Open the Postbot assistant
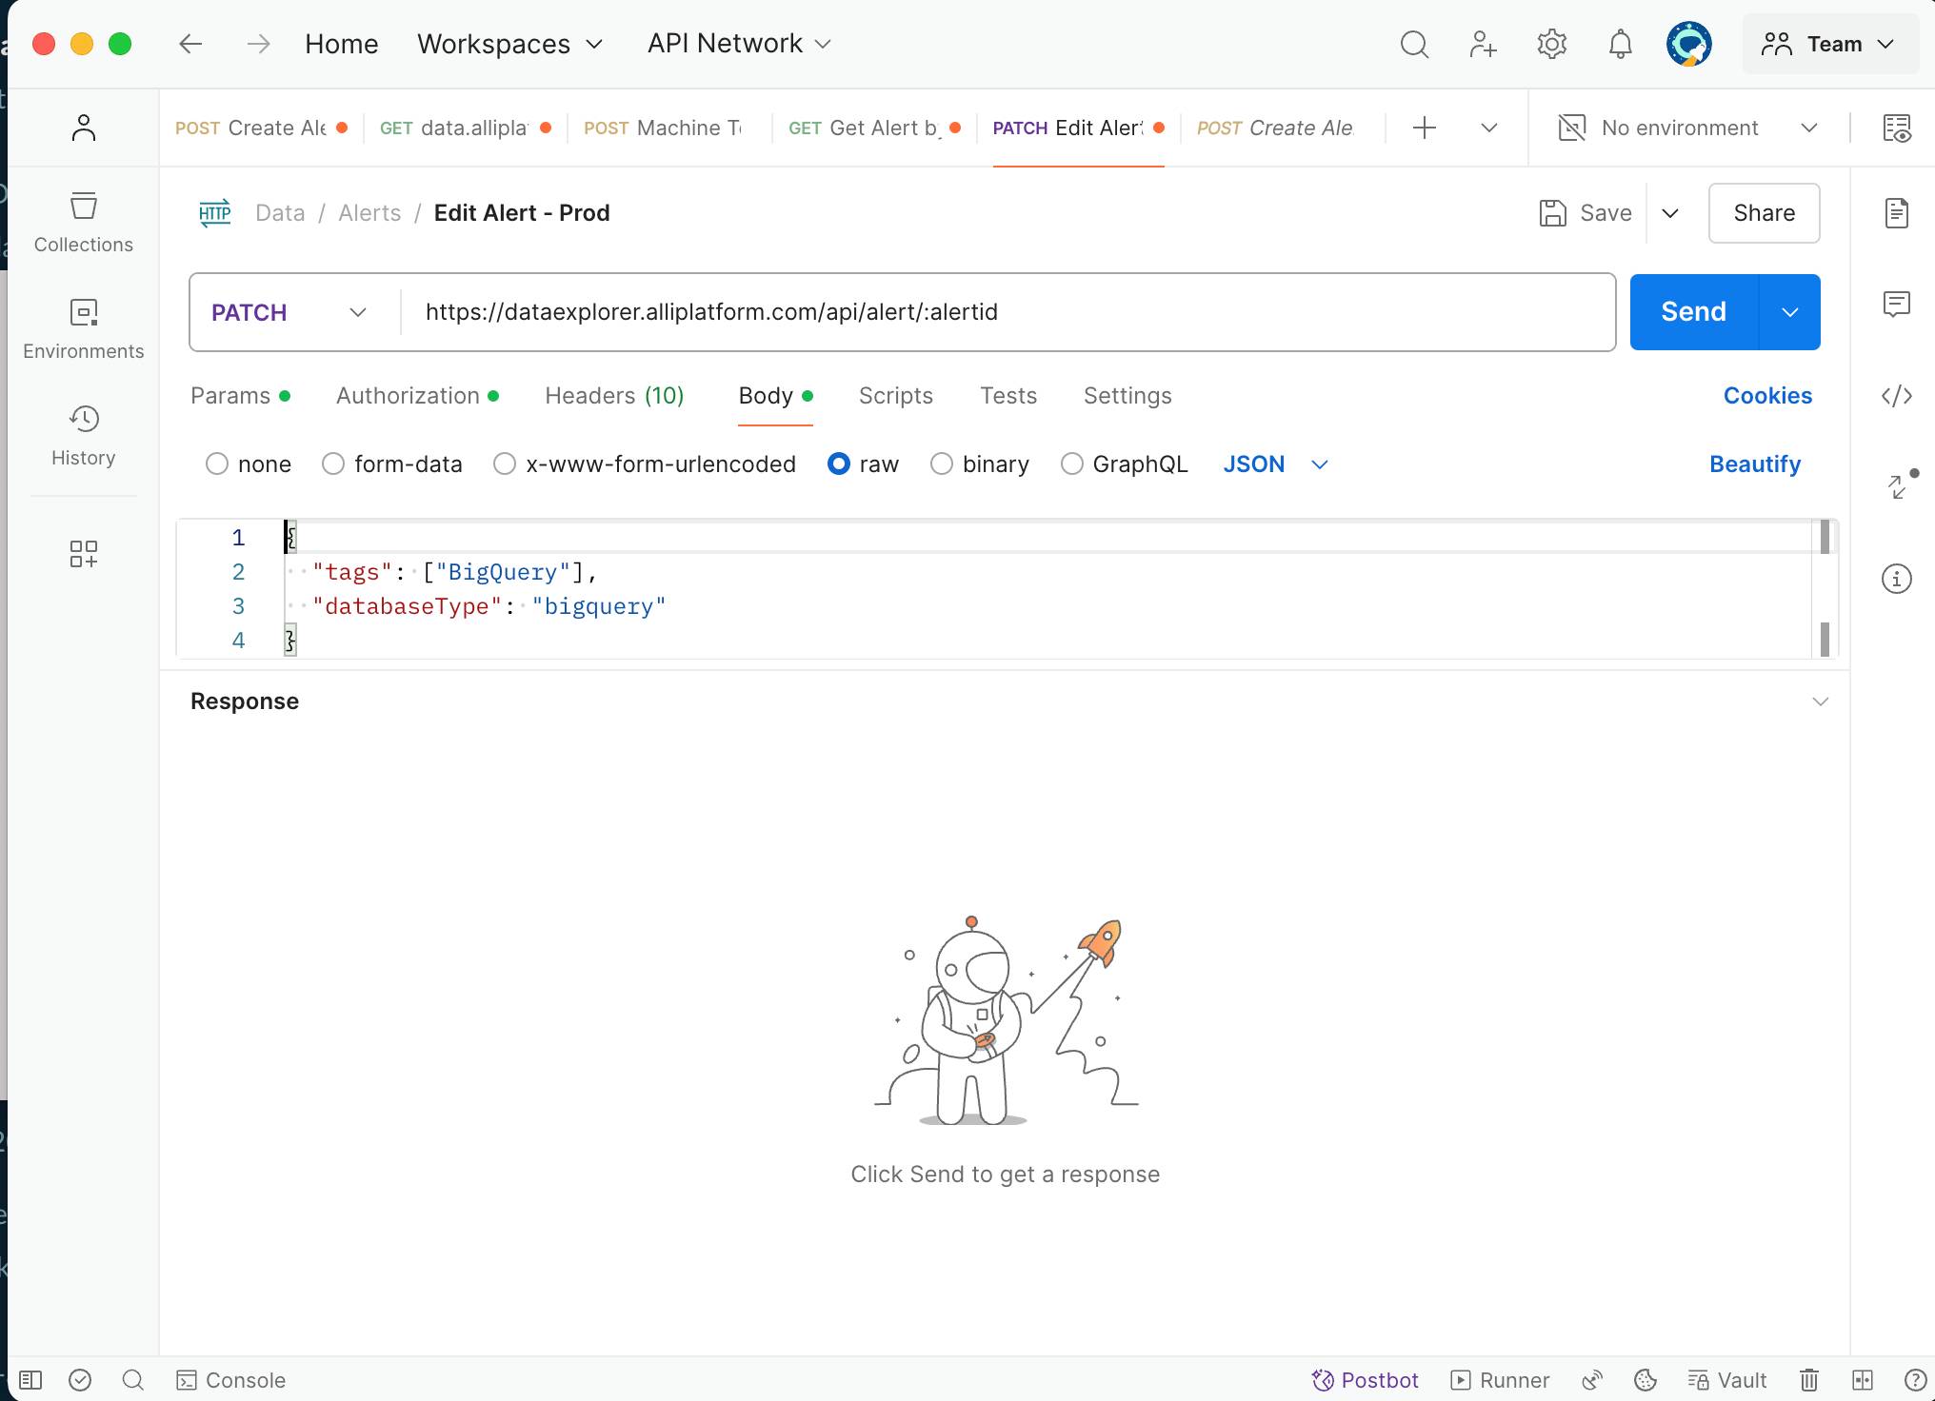 1366,1380
